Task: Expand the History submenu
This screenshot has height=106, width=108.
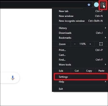Action: click(80, 28)
